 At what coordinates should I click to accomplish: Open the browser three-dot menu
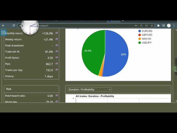click(x=174, y=25)
